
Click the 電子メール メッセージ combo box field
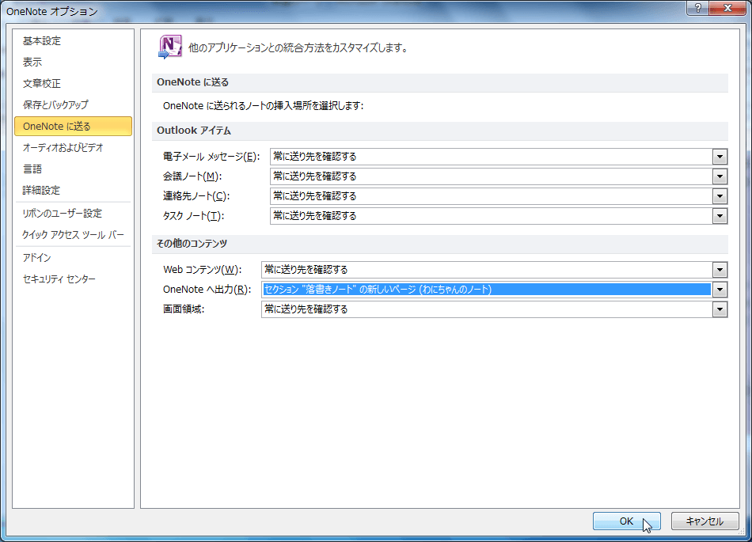tap(499, 157)
